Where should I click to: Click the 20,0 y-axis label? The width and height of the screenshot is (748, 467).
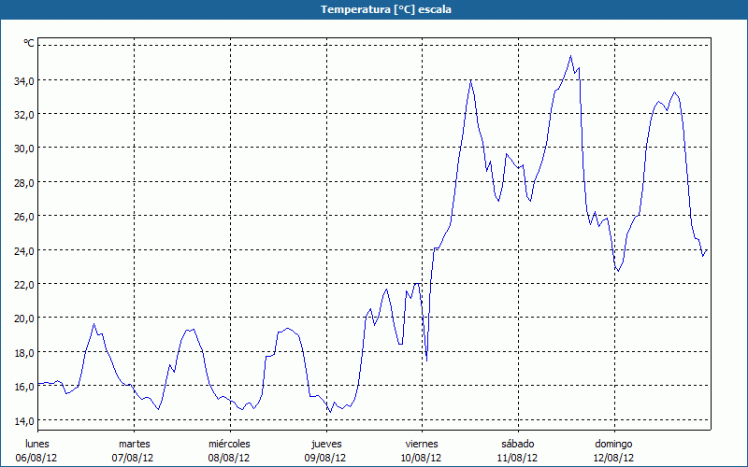(x=23, y=318)
